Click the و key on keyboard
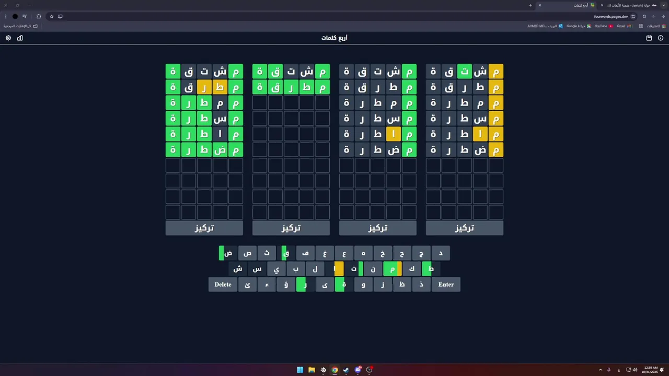 click(363, 285)
